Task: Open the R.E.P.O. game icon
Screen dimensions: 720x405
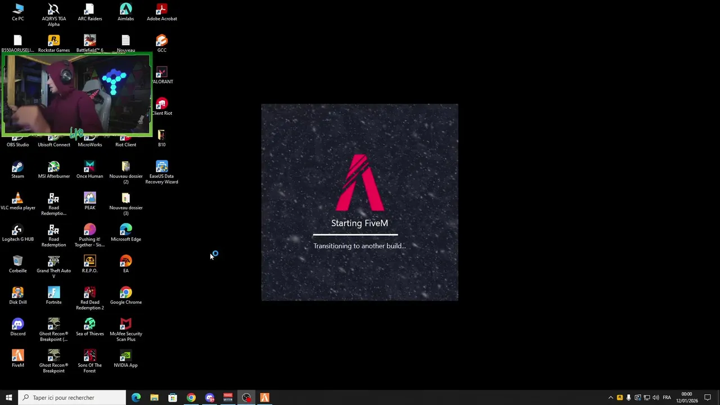Action: pos(90,264)
